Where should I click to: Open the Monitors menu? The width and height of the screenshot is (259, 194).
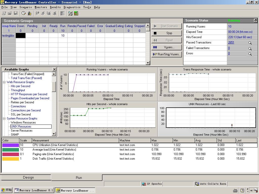click(x=41, y=7)
